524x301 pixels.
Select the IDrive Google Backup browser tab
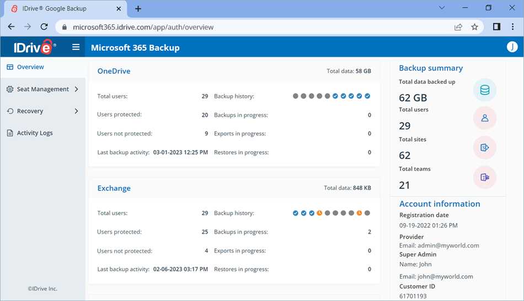click(66, 9)
